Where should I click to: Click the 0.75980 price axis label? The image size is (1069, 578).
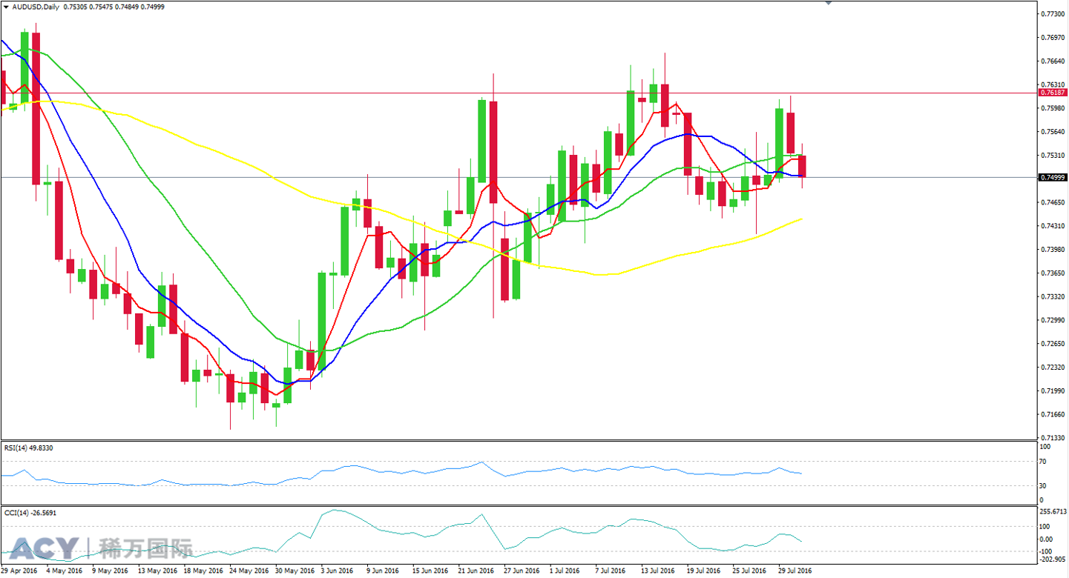[x=1053, y=108]
